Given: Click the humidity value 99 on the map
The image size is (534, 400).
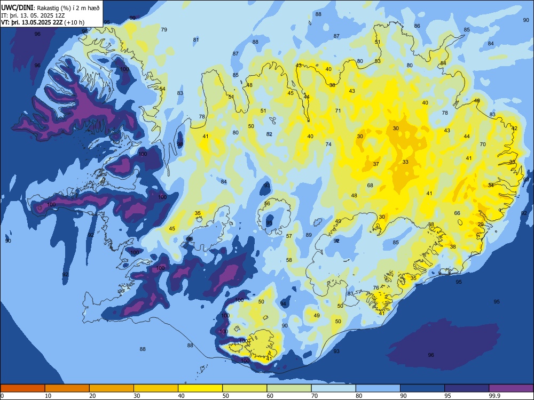Looking at the screenshot, I should coord(132,18).
